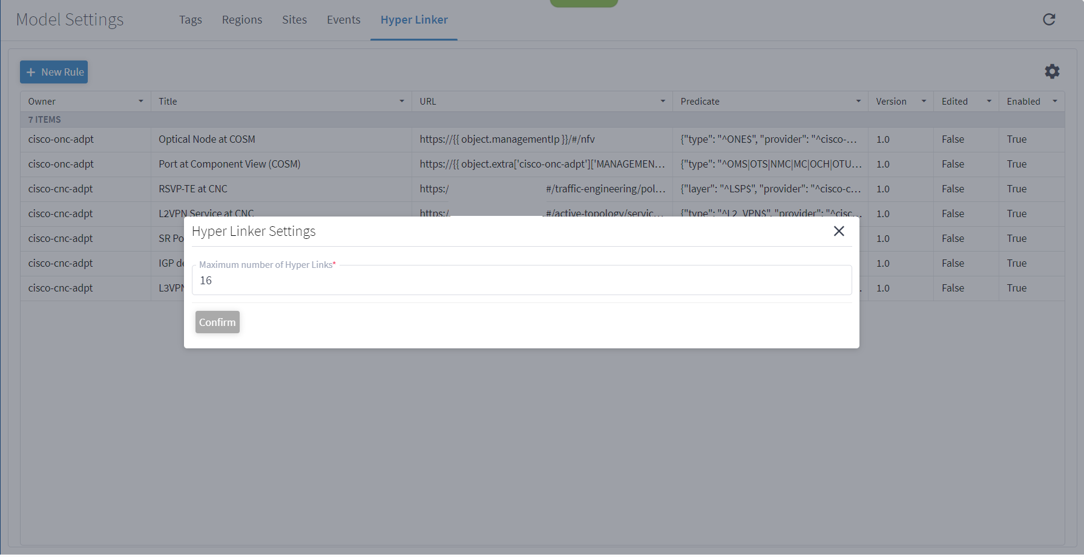The height and width of the screenshot is (557, 1084).
Task: Switch to the Sites tab
Action: point(294,19)
